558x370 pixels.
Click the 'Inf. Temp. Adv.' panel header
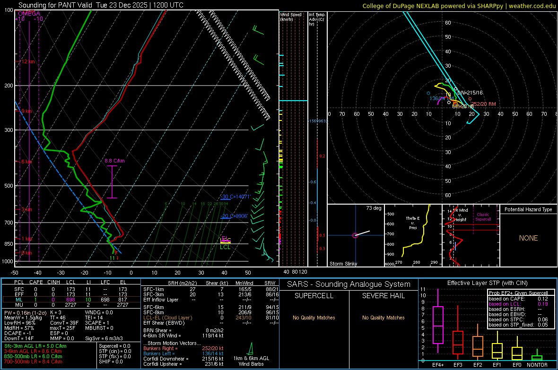tap(317, 19)
